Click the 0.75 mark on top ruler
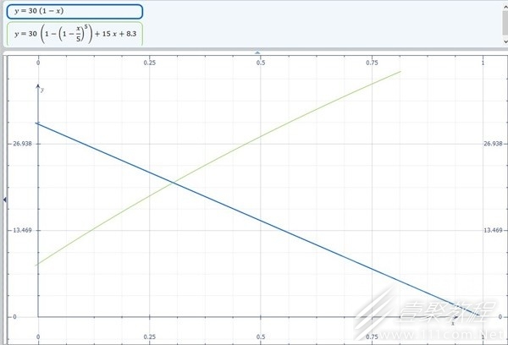Viewport: 508px width, 345px height. pos(373,63)
